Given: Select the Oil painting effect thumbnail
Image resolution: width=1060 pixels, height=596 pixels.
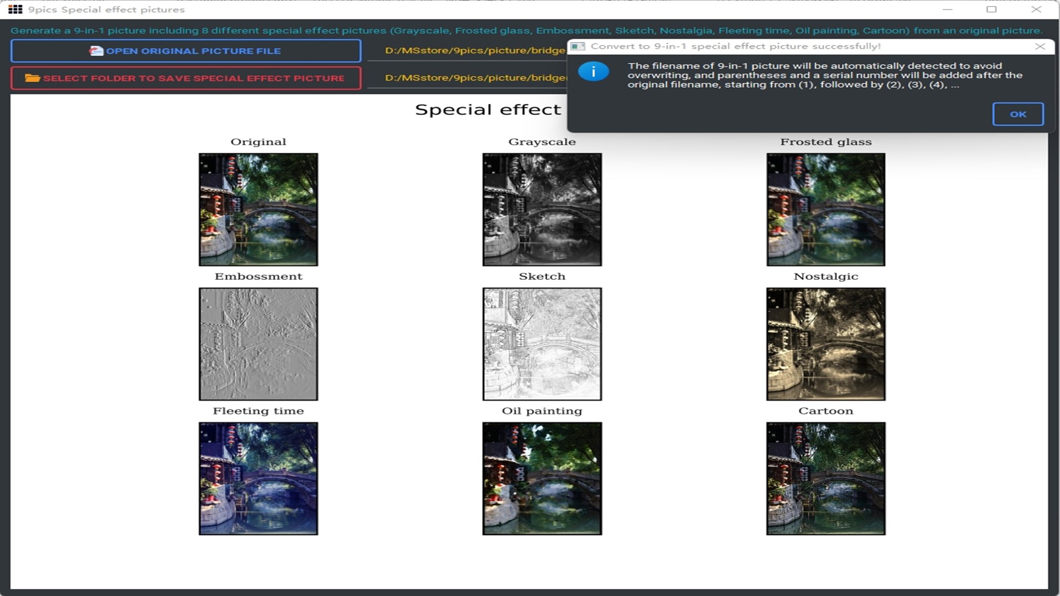Looking at the screenshot, I should click(542, 478).
